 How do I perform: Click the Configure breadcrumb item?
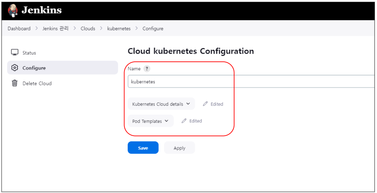[x=153, y=29]
